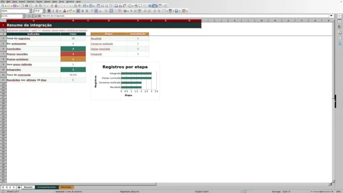Toggle Freeze Rows and Columns
Viewport: 343px width, 193px height.
154,6
